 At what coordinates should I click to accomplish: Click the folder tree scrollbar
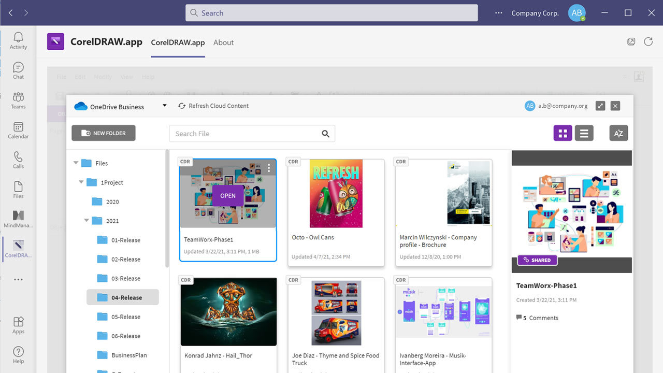tap(167, 208)
